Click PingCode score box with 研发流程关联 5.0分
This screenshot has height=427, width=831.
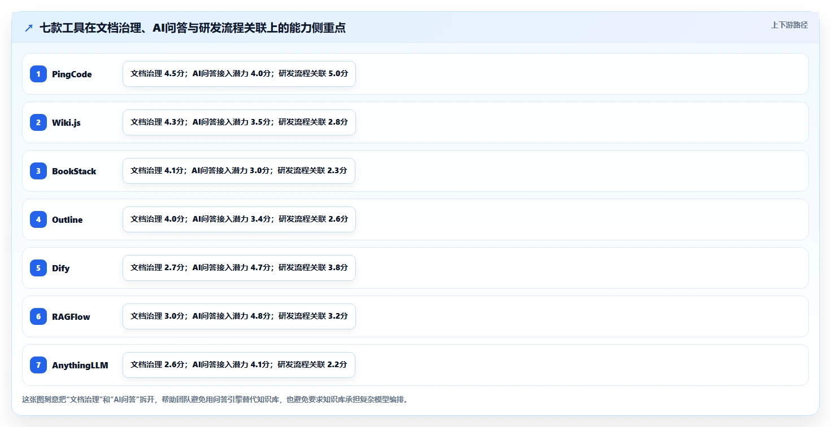[x=239, y=74]
